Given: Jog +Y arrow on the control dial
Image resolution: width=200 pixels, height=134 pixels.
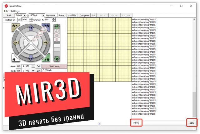Looking at the screenshot, I should [31, 27].
